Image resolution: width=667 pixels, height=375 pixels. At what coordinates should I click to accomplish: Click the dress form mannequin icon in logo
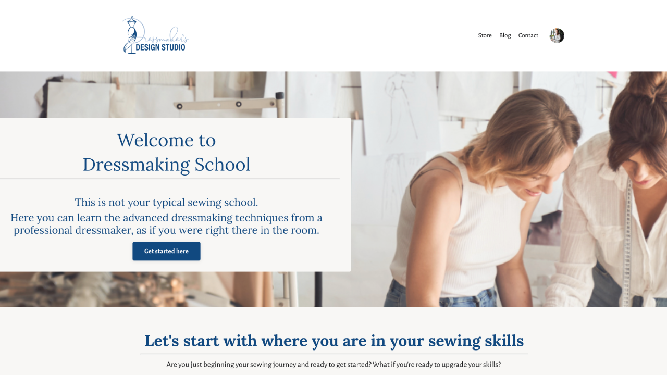131,35
